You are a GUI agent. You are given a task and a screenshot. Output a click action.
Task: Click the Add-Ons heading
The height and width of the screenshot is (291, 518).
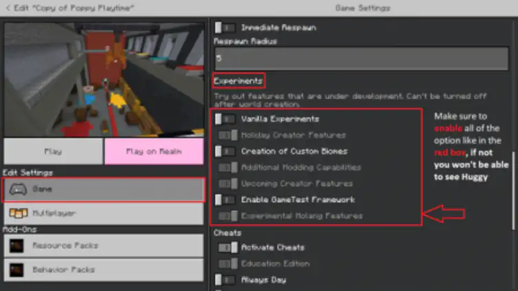click(x=20, y=229)
